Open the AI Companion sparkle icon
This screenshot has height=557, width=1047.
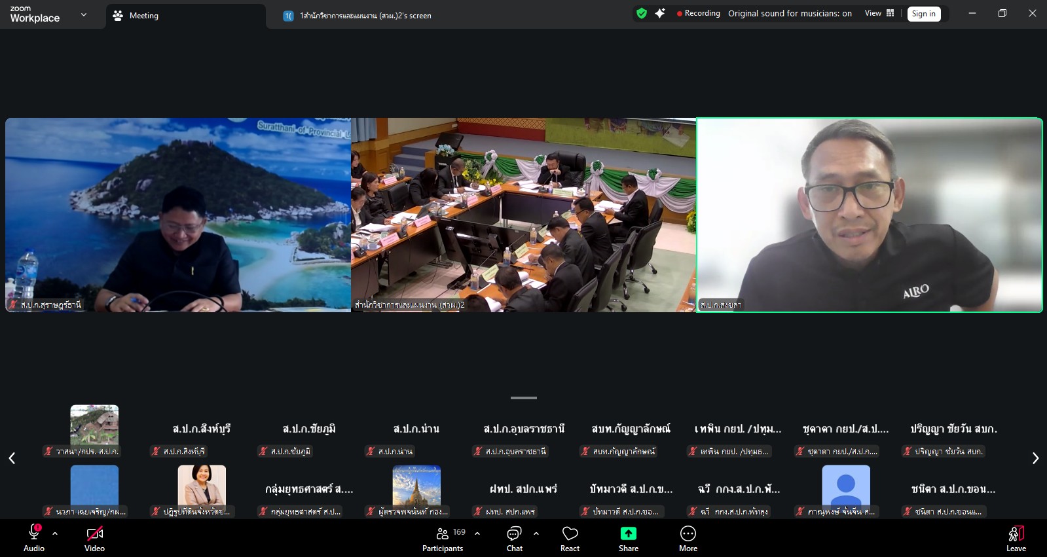[660, 13]
